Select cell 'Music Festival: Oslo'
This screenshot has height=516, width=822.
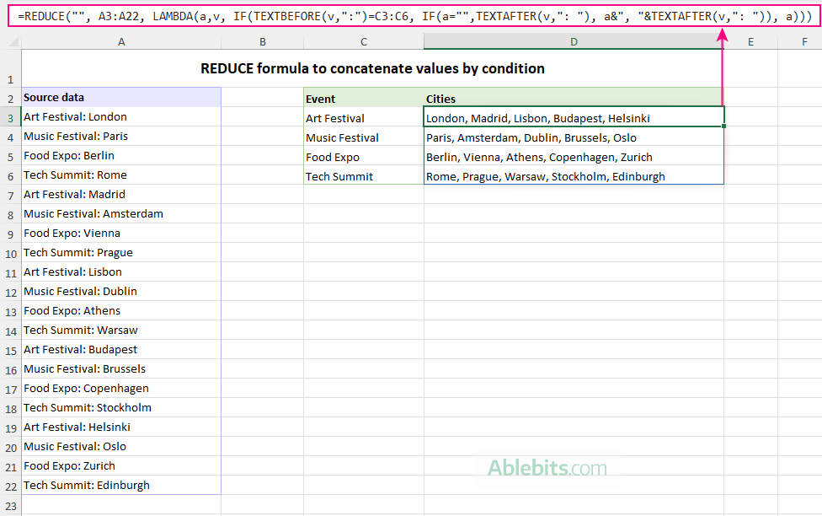(x=121, y=447)
